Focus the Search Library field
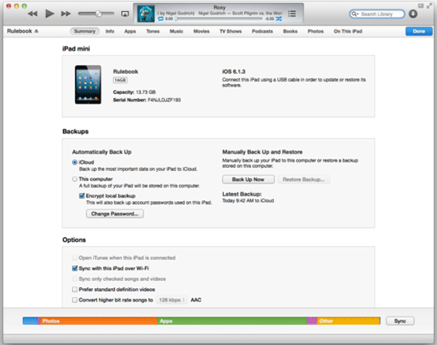 point(377,14)
